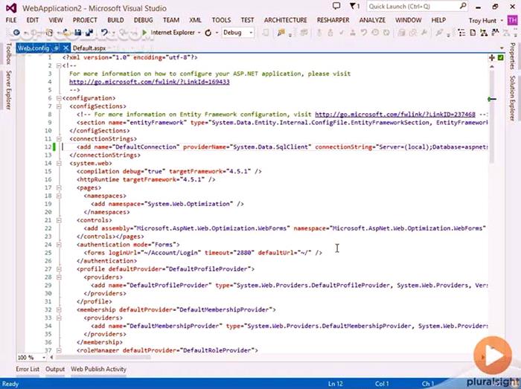Screen dimensions: 521x389
Task: Follow the LinkId=169433 Microsoft link
Action: [149, 82]
